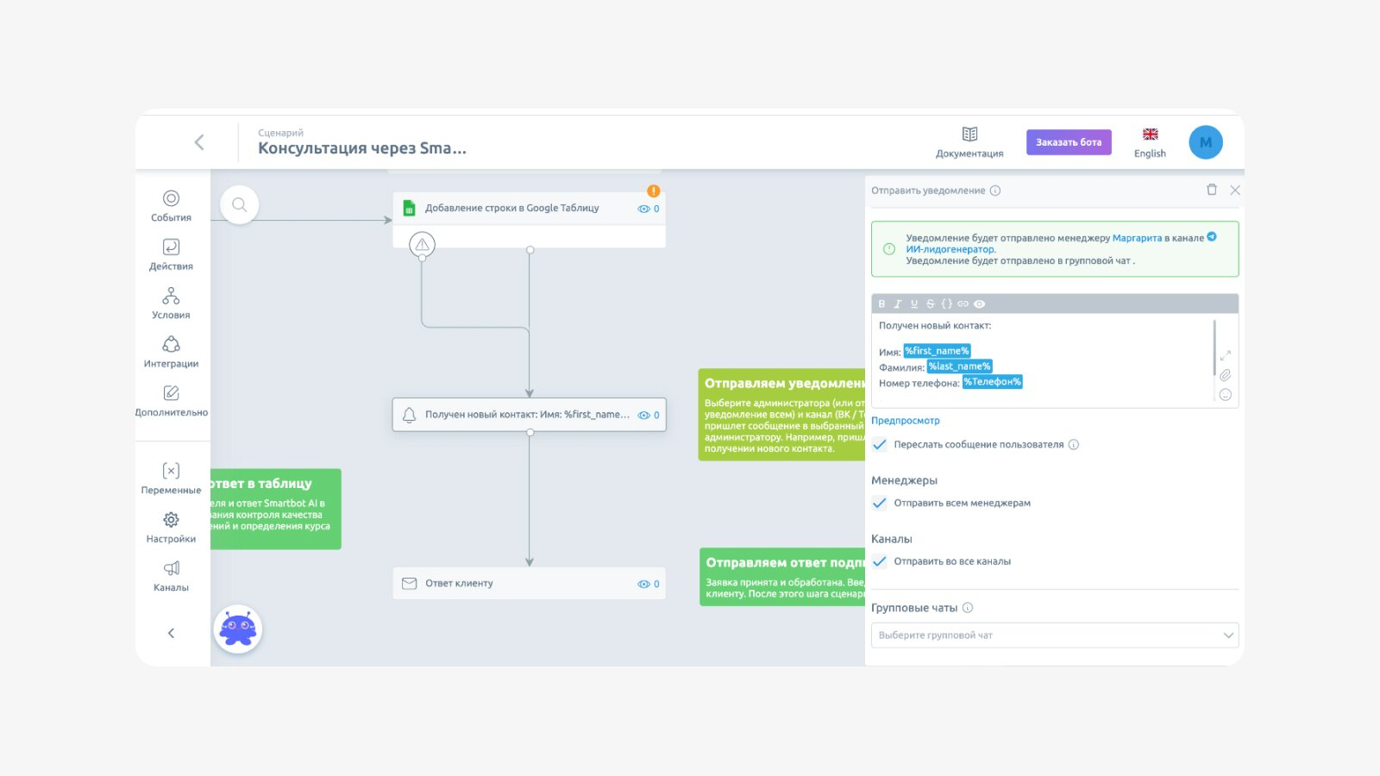Click the 'Заказать бота' button
The image size is (1380, 776).
tap(1069, 142)
